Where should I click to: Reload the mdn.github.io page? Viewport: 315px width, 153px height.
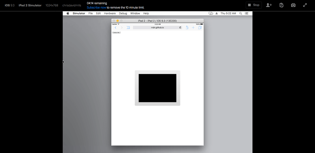coord(180,27)
